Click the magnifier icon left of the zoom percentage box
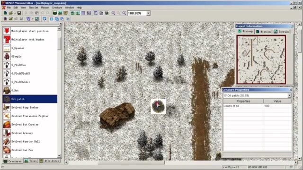This screenshot has width=303, height=170. click(x=124, y=13)
